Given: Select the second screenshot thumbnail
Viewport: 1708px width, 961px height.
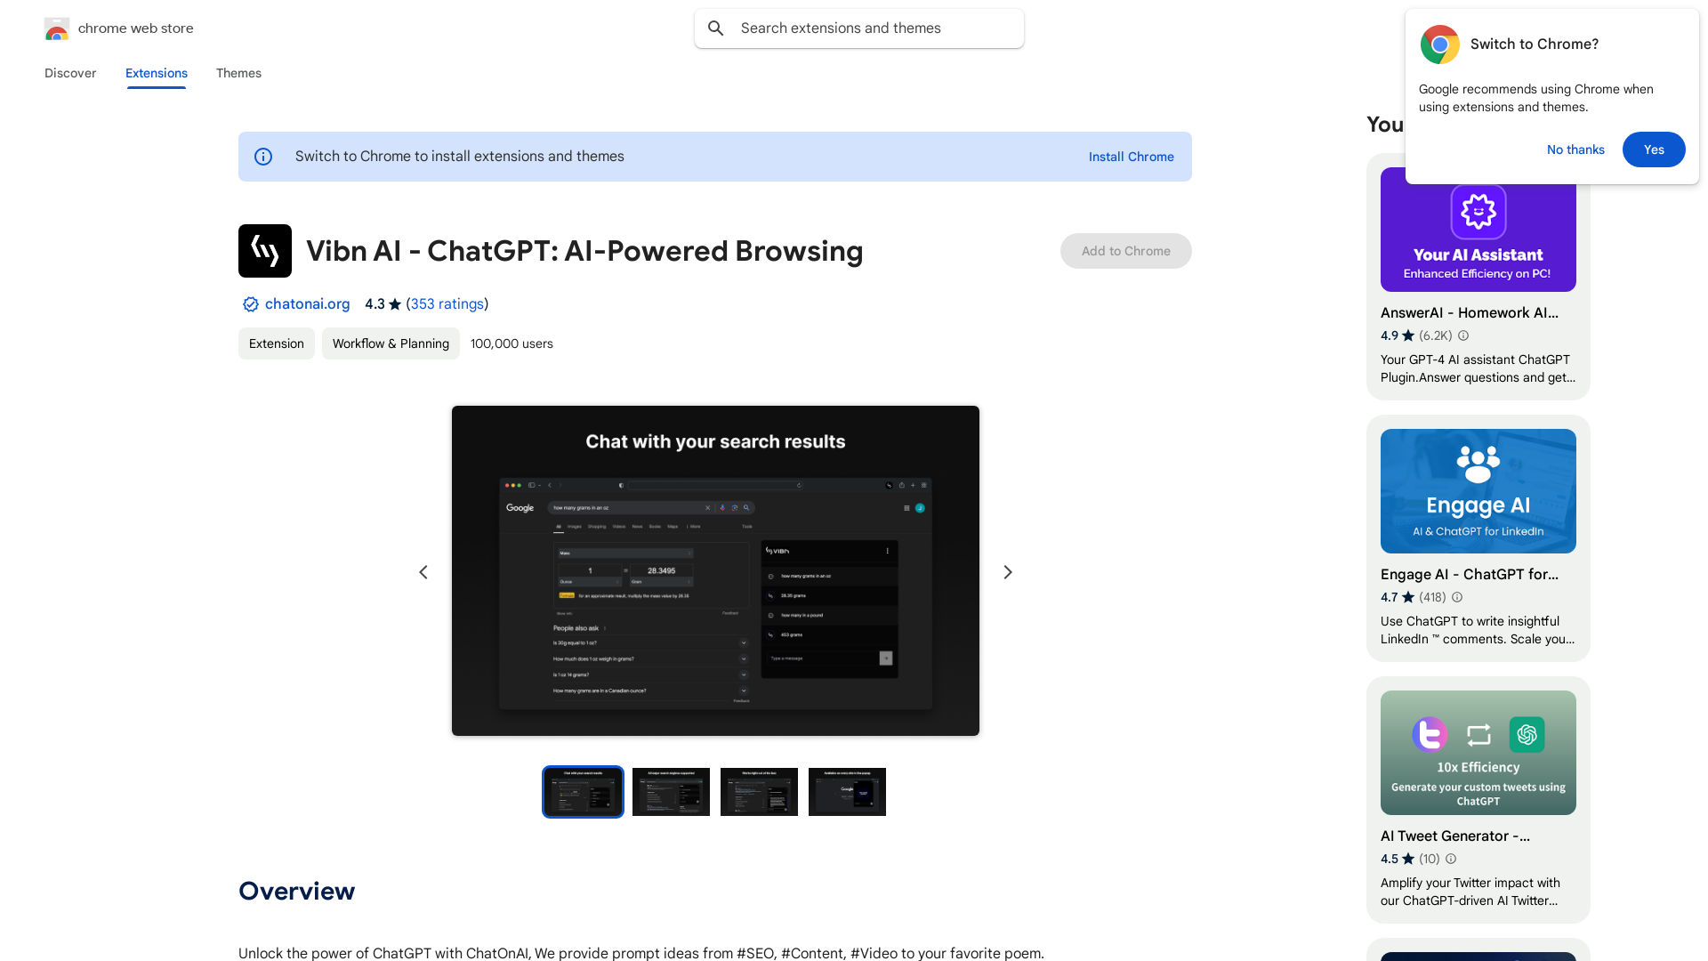Looking at the screenshot, I should pyautogui.click(x=672, y=792).
